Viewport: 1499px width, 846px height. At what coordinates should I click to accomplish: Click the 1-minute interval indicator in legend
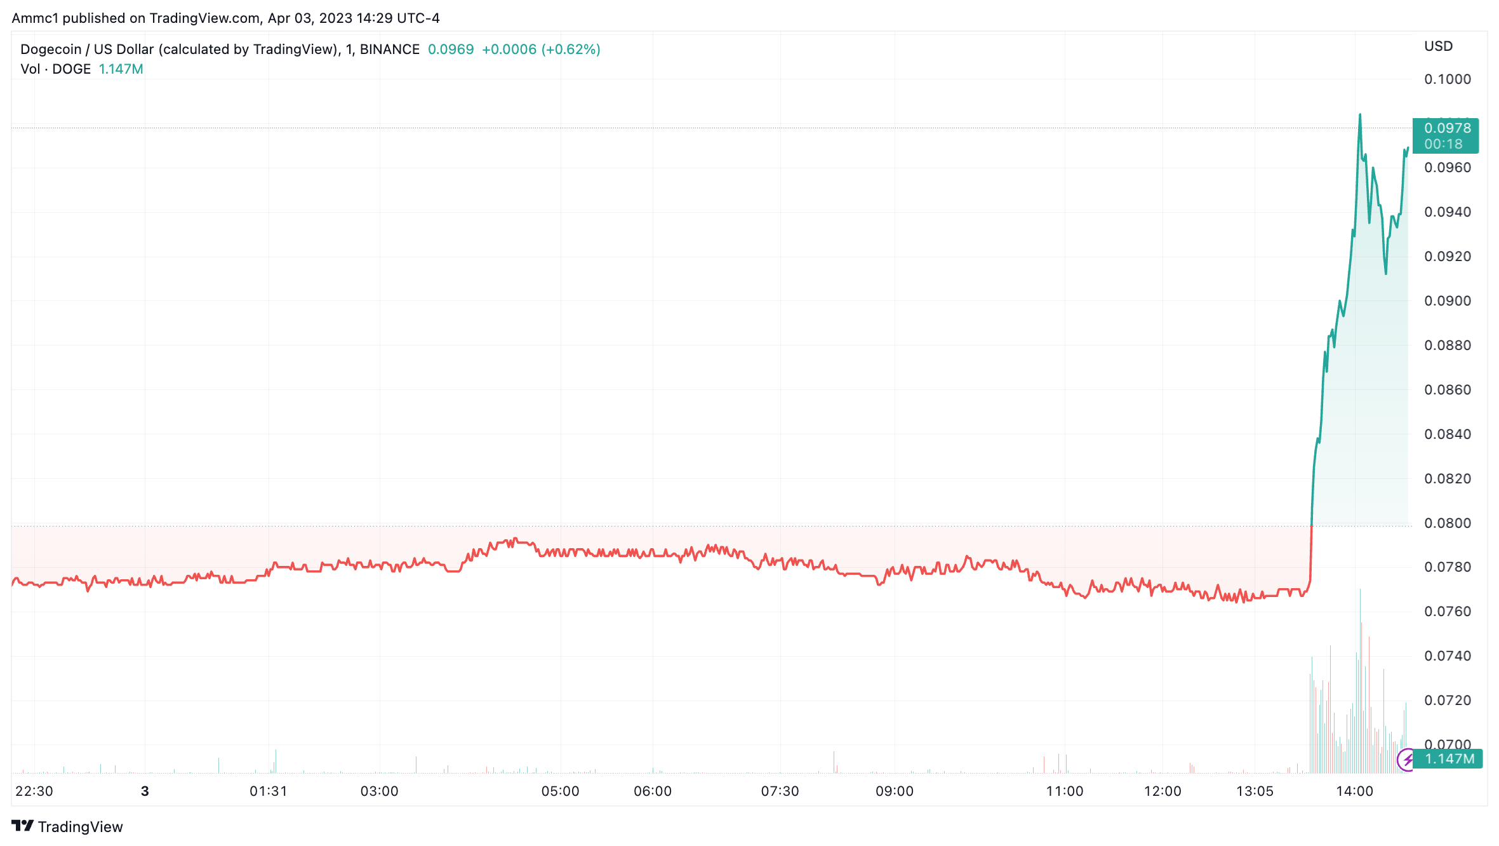pyautogui.click(x=349, y=49)
